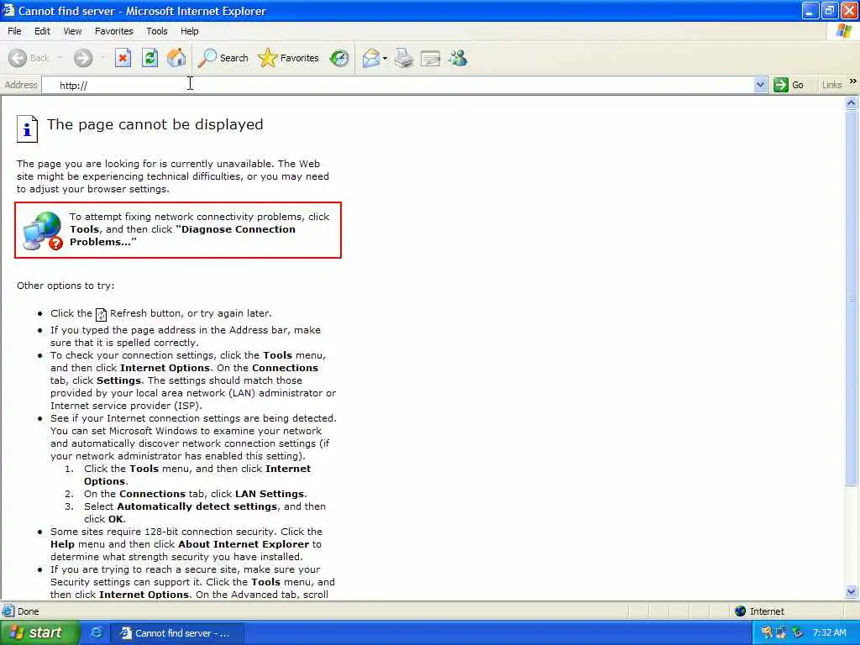860x645 pixels.
Task: Open the Messenger people icon
Action: point(458,58)
